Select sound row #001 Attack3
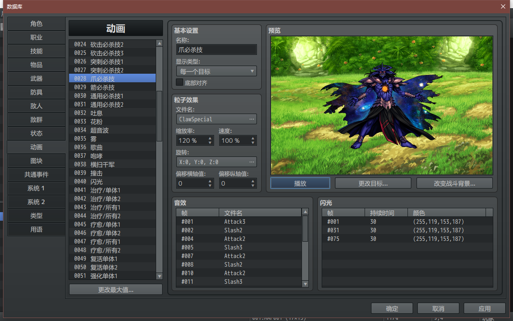Viewport: 513px width, 321px height. pyautogui.click(x=239, y=222)
